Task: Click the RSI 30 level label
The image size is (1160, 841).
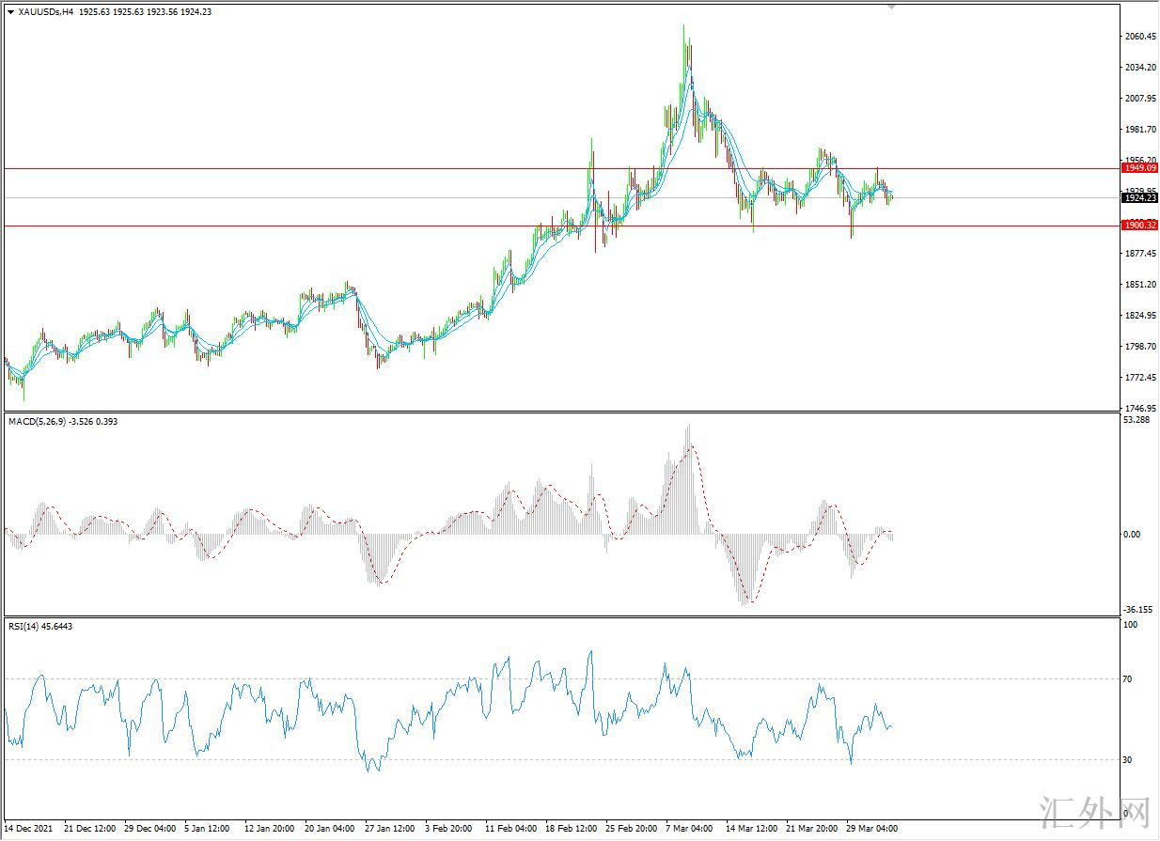Action: point(1129,759)
